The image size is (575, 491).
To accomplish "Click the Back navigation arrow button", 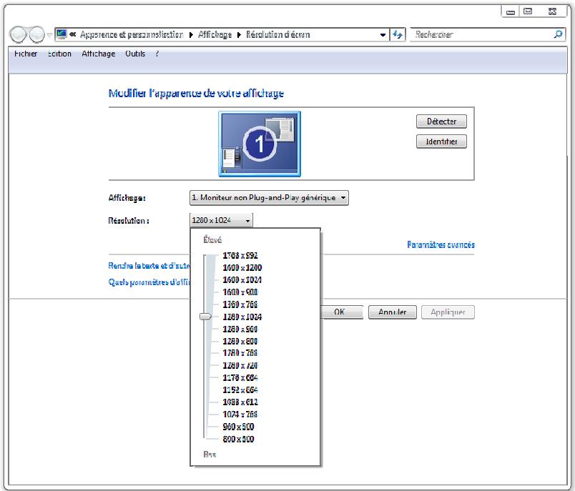I will pyautogui.click(x=19, y=35).
